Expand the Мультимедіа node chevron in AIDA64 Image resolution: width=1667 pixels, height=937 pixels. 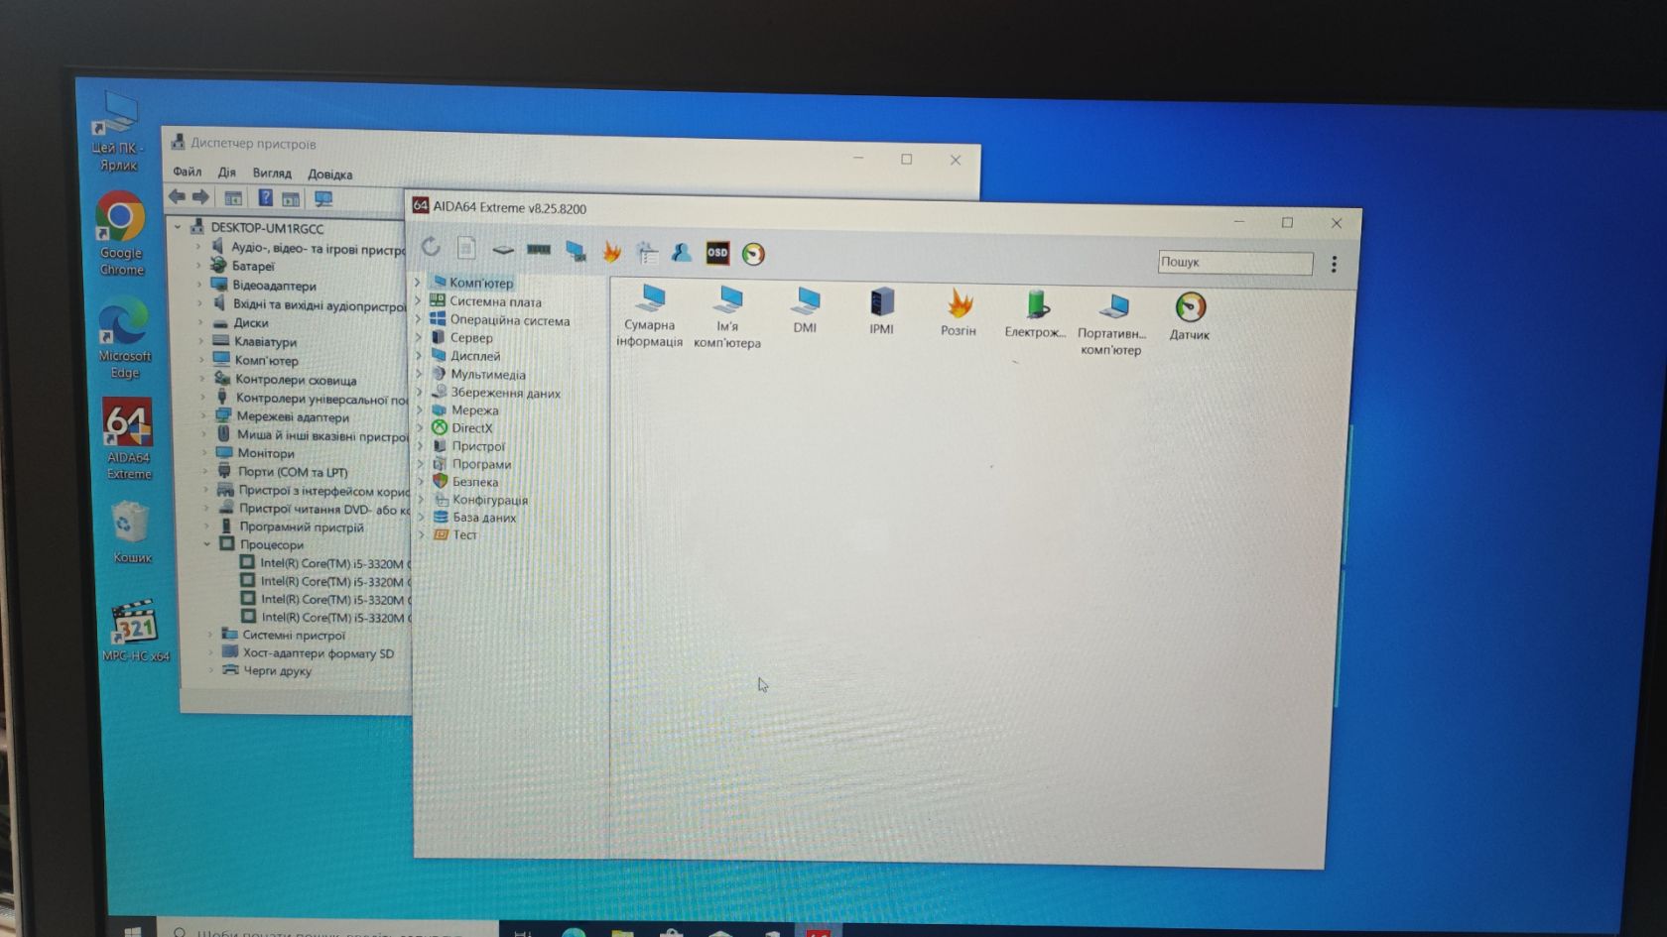click(419, 374)
